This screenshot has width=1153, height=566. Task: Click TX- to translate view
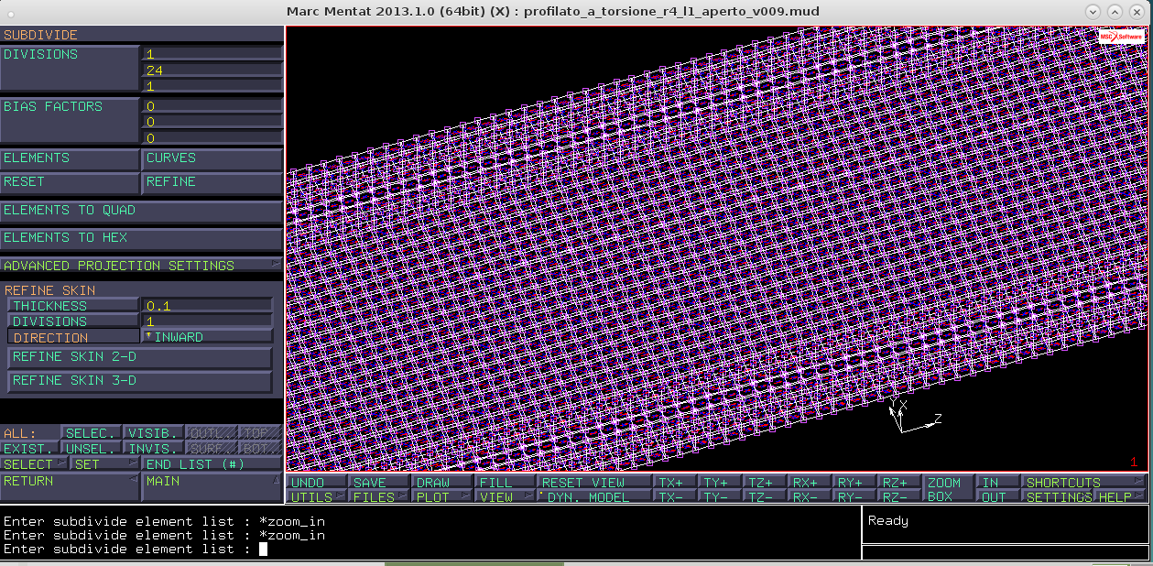(x=676, y=496)
